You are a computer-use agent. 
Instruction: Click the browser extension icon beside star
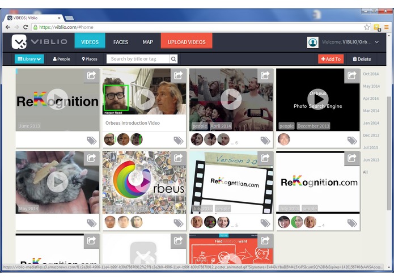377,27
